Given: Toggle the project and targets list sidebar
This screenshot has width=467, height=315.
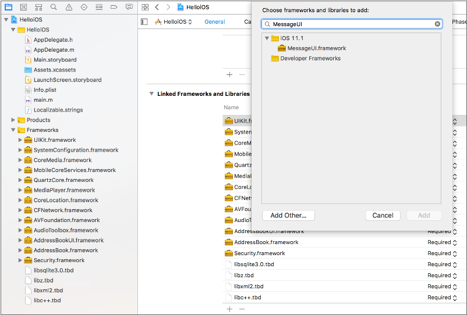Looking at the screenshot, I should 145,22.
